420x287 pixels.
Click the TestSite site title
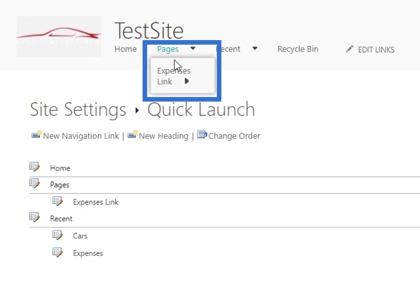click(149, 31)
